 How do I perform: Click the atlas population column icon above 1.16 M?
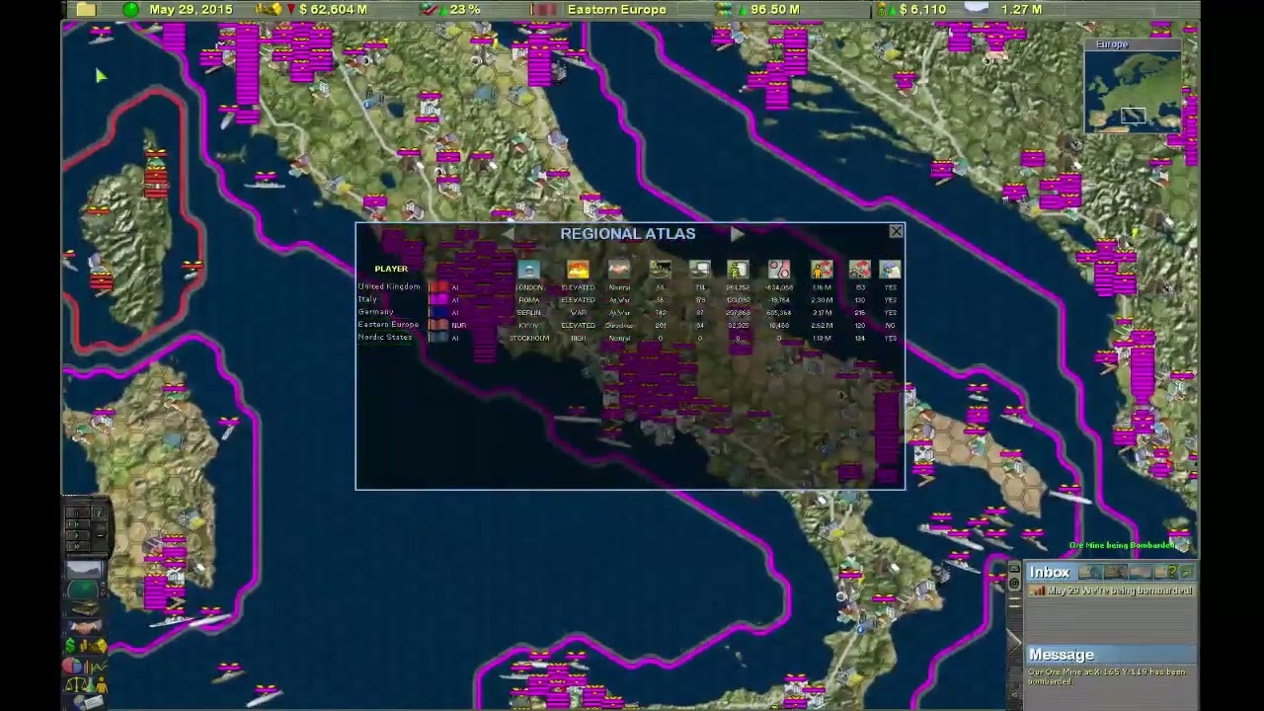point(822,270)
